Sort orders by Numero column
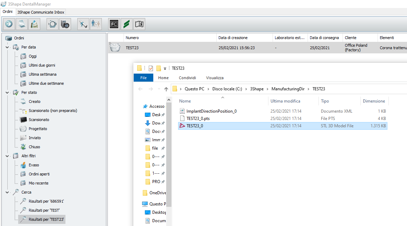407x226 pixels. (170, 38)
